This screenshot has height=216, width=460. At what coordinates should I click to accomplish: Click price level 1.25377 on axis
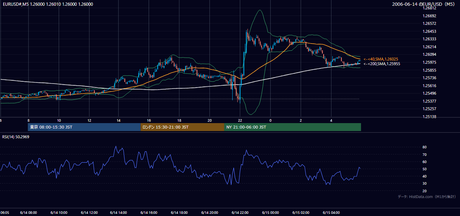tap(429, 101)
